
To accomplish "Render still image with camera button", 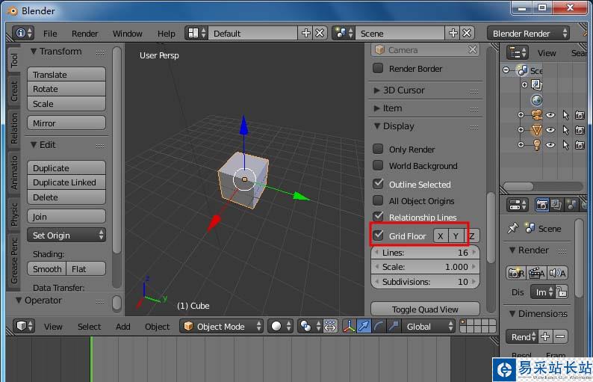I will click(x=516, y=273).
